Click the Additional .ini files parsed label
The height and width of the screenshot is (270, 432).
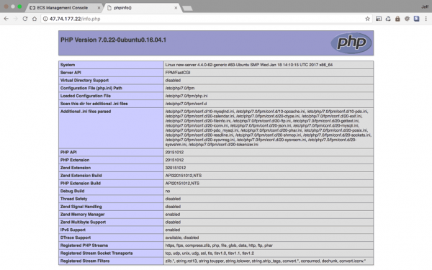(x=86, y=112)
